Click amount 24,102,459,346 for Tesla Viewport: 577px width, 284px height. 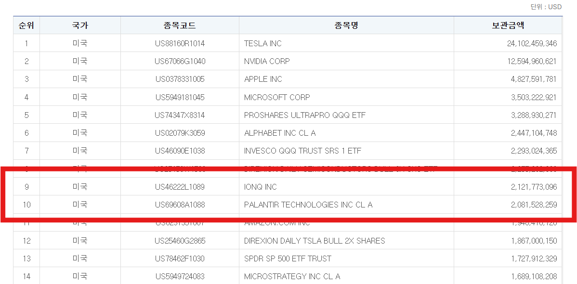[532, 43]
